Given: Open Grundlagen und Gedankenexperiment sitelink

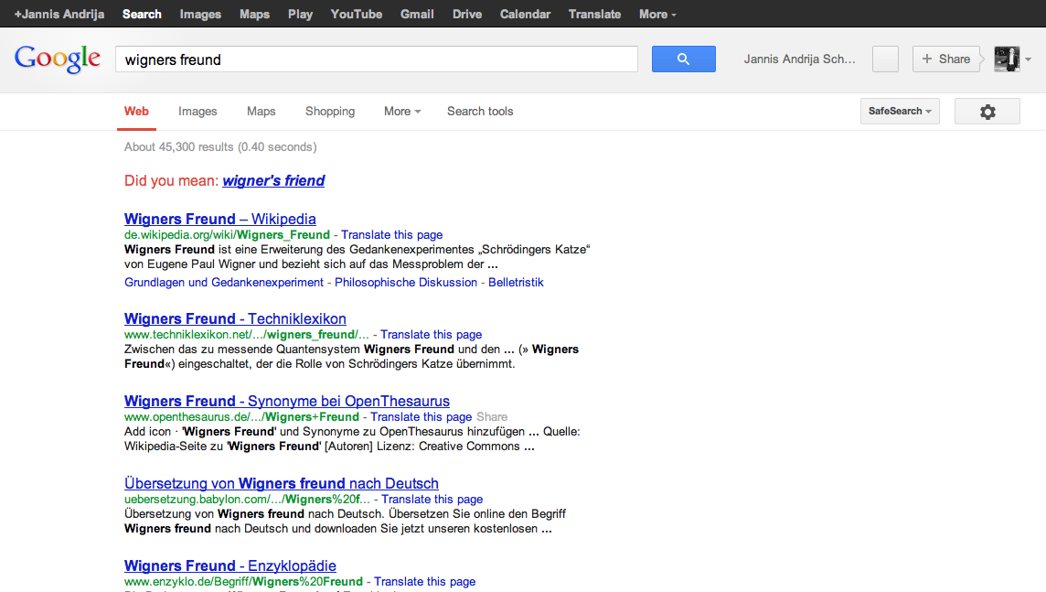Looking at the screenshot, I should [223, 283].
